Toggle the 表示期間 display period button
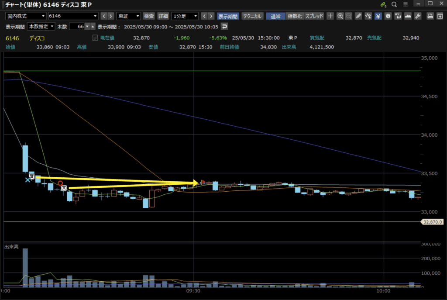 point(228,16)
